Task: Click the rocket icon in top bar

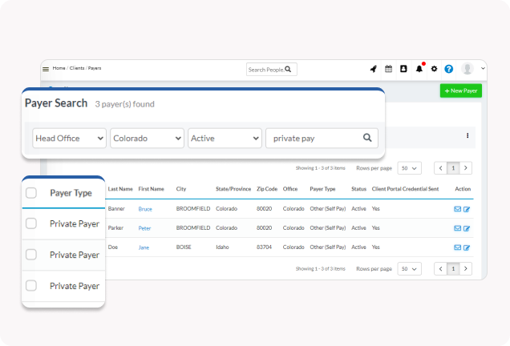Action: point(373,70)
